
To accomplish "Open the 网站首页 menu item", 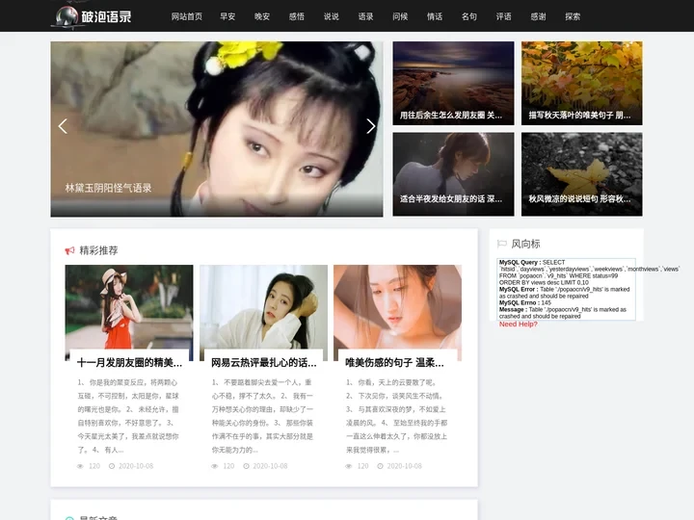I will (x=186, y=16).
